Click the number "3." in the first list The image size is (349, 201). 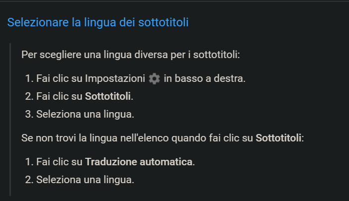click(x=28, y=114)
